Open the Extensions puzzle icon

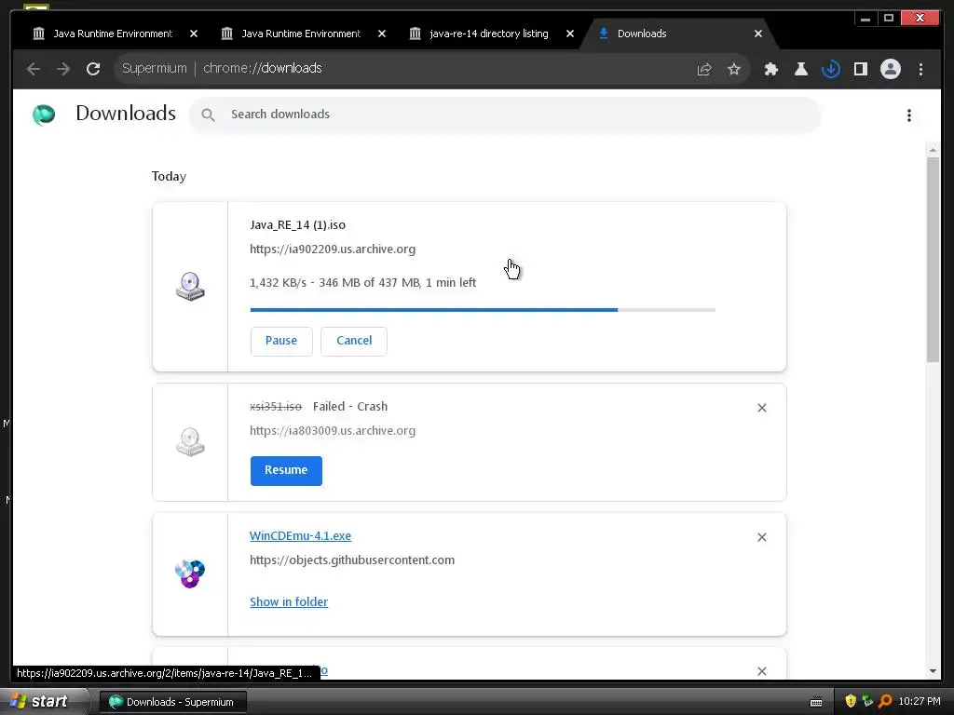coord(770,69)
